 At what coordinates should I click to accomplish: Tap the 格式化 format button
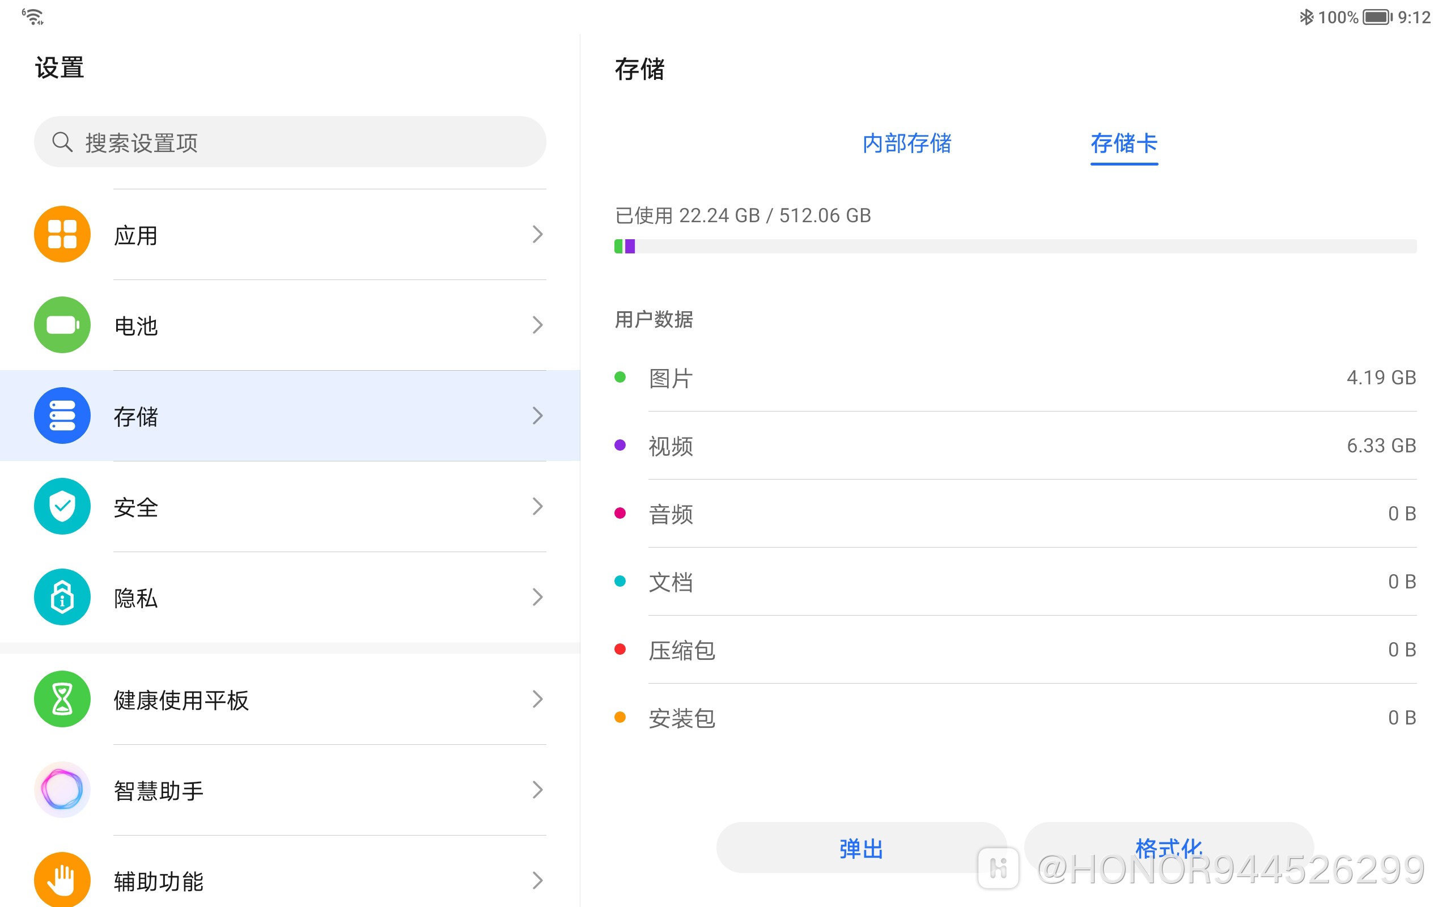click(1169, 847)
